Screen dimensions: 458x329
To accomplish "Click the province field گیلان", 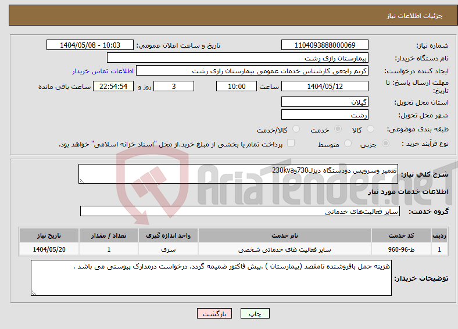I will 325,102.
